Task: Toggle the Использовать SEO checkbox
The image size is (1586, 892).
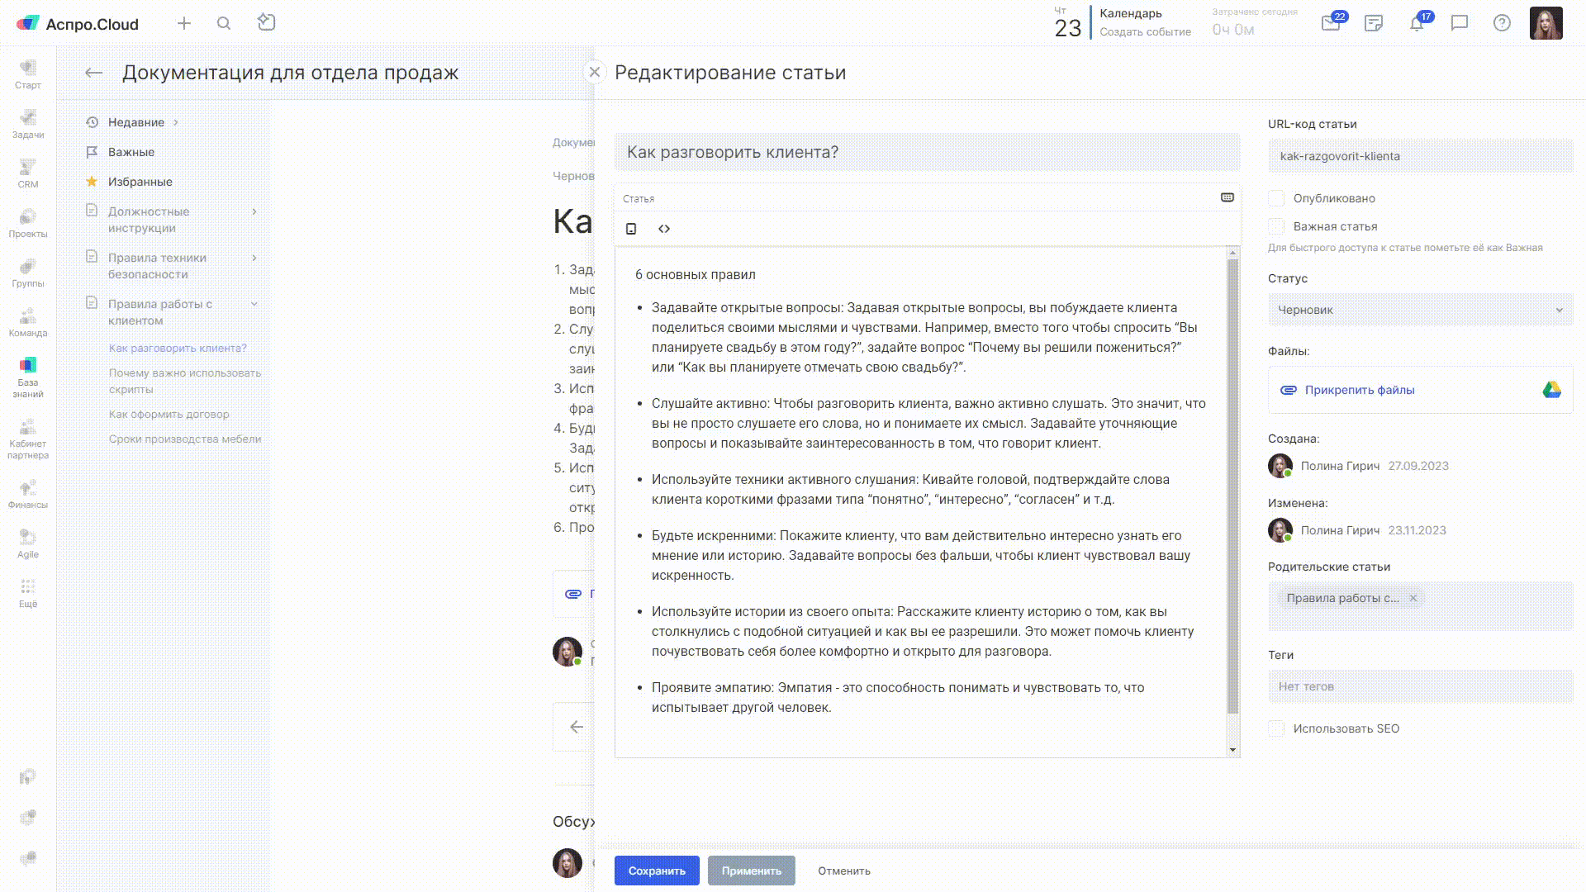Action: point(1277,728)
